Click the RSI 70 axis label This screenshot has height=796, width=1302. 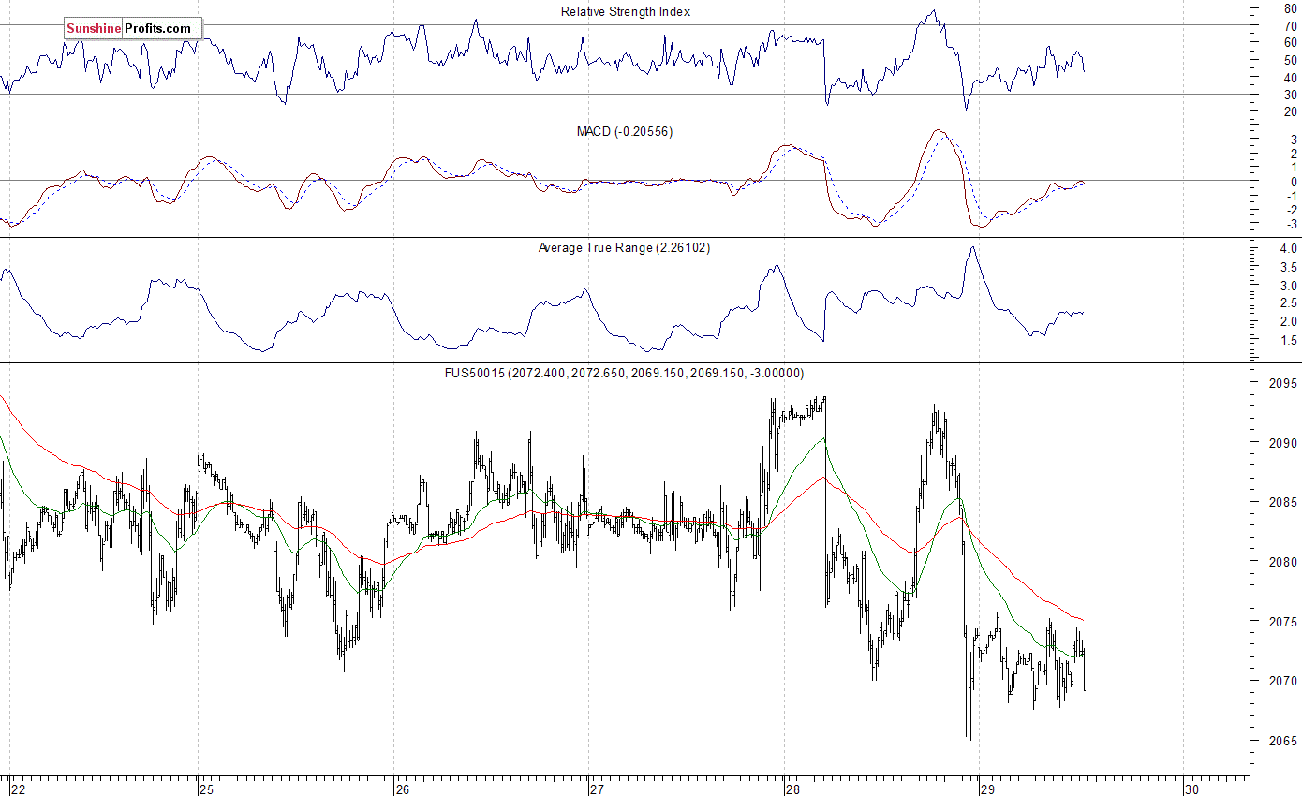click(1290, 26)
